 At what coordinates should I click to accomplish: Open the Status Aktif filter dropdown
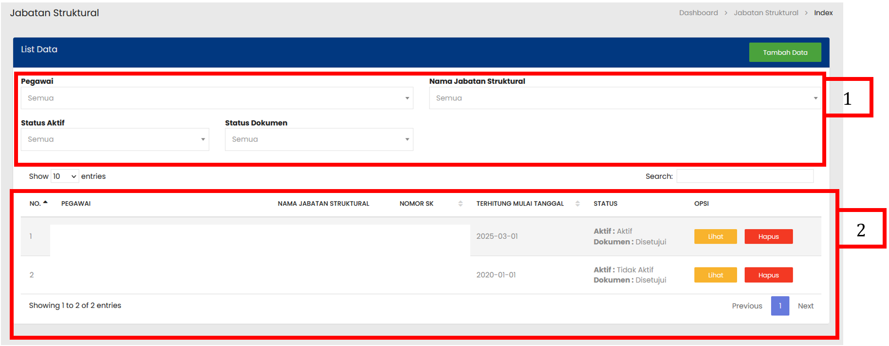click(115, 139)
